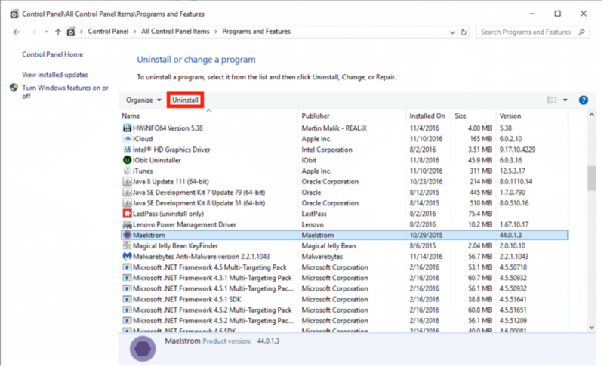Click the Lenovo Power Management Driver icon

click(x=127, y=224)
